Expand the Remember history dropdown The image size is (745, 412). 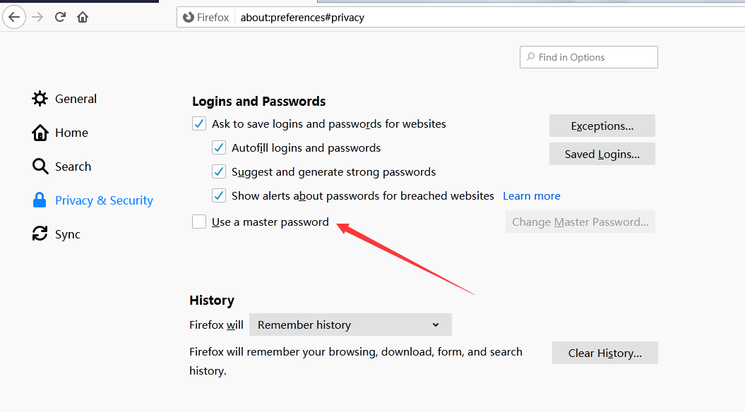point(350,325)
